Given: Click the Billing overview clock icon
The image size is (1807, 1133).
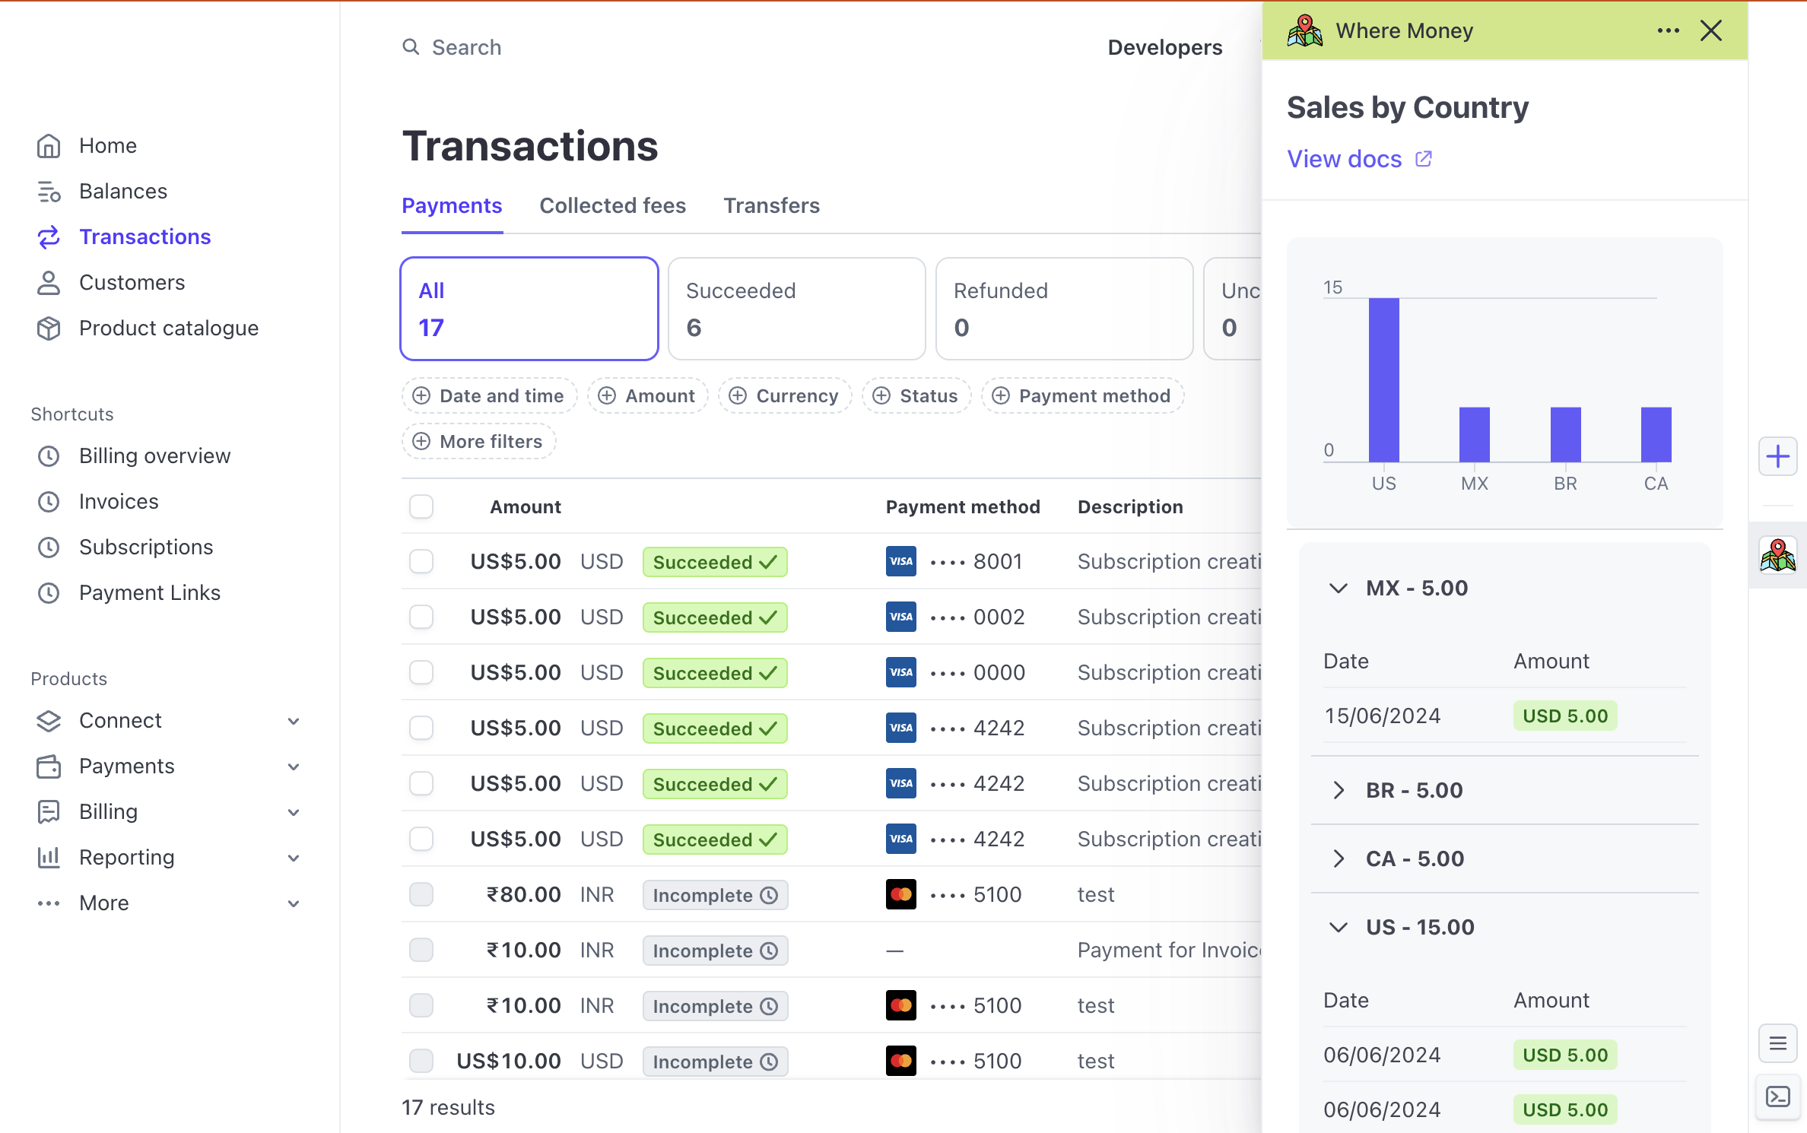Looking at the screenshot, I should (49, 455).
